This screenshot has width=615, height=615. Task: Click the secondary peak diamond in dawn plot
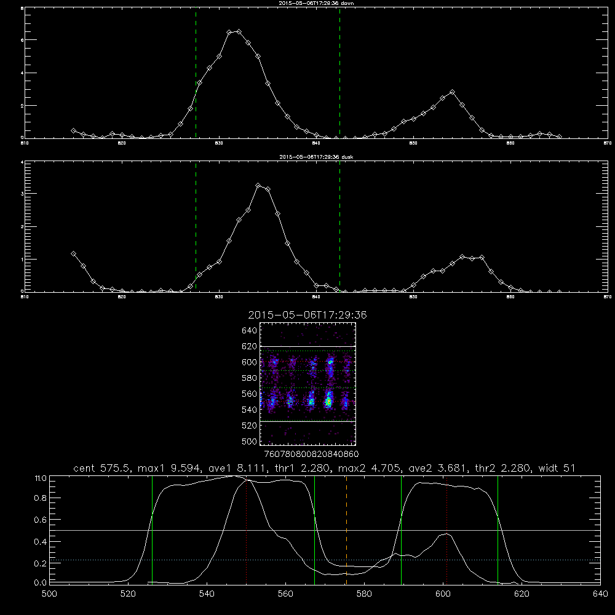(x=452, y=92)
